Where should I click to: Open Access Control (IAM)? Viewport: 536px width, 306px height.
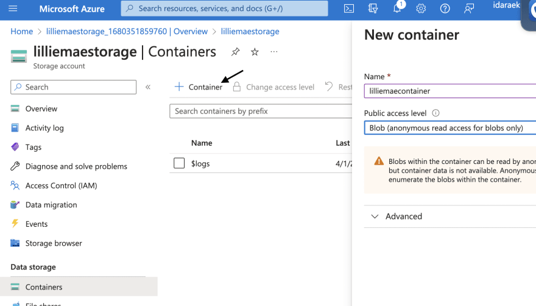(x=61, y=185)
